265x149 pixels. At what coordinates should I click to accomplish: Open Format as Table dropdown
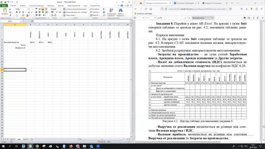point(75,12)
